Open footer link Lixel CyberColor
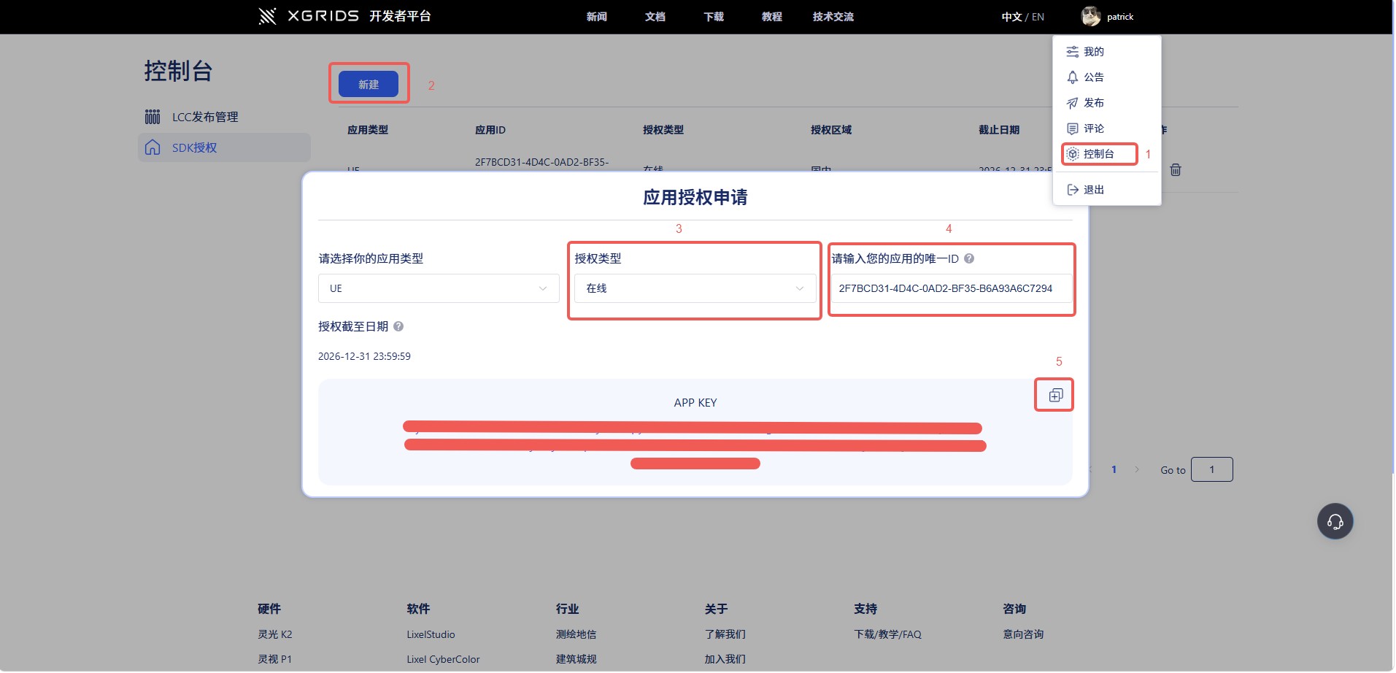 [x=443, y=659]
